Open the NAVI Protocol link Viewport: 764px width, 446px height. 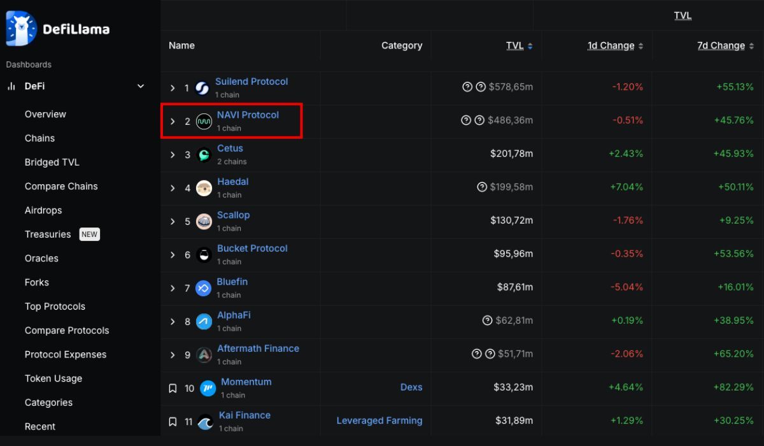tap(248, 115)
